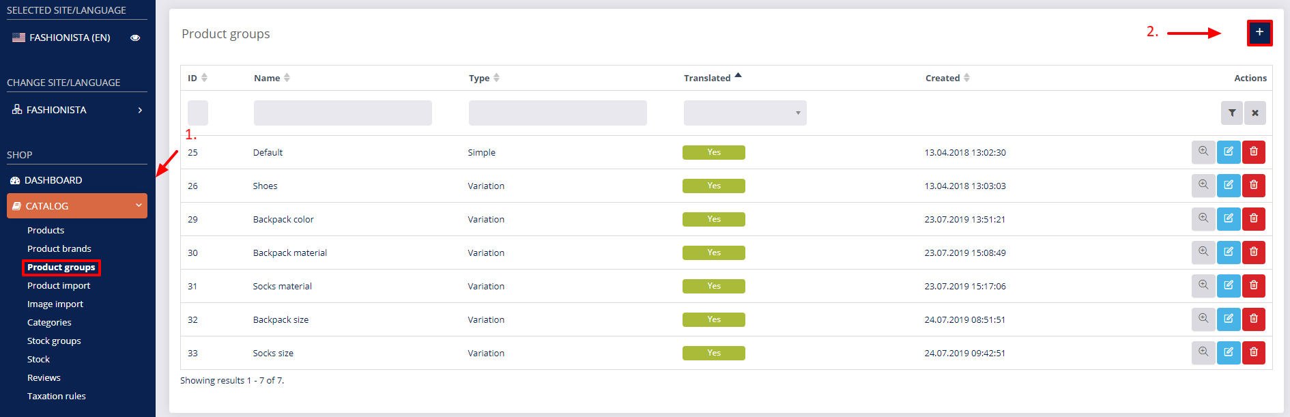Click the Yes badge in Default row
This screenshot has width=1290, height=417.
coord(714,152)
